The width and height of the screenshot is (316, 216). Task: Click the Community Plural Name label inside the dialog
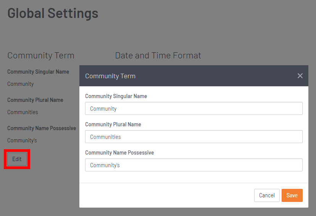coord(113,124)
